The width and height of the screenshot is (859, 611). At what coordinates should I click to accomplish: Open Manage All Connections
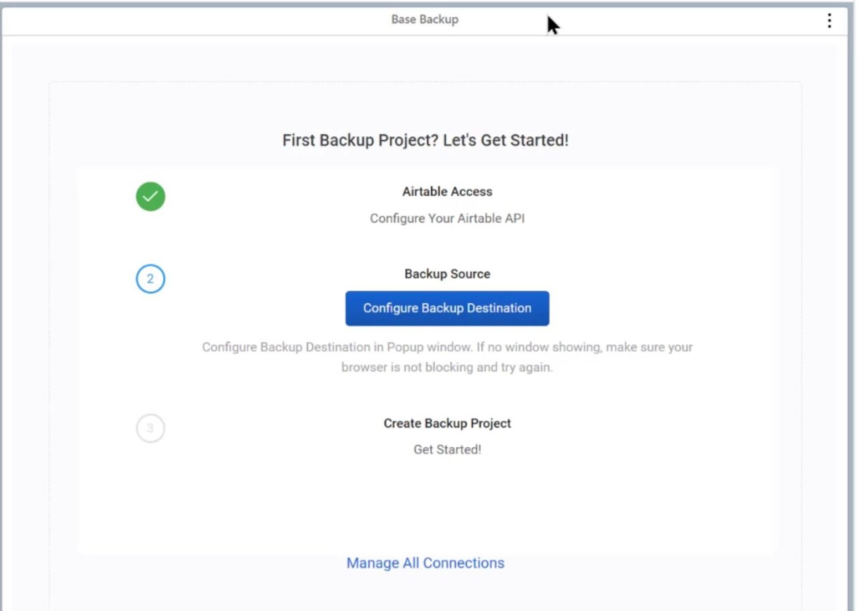coord(425,563)
